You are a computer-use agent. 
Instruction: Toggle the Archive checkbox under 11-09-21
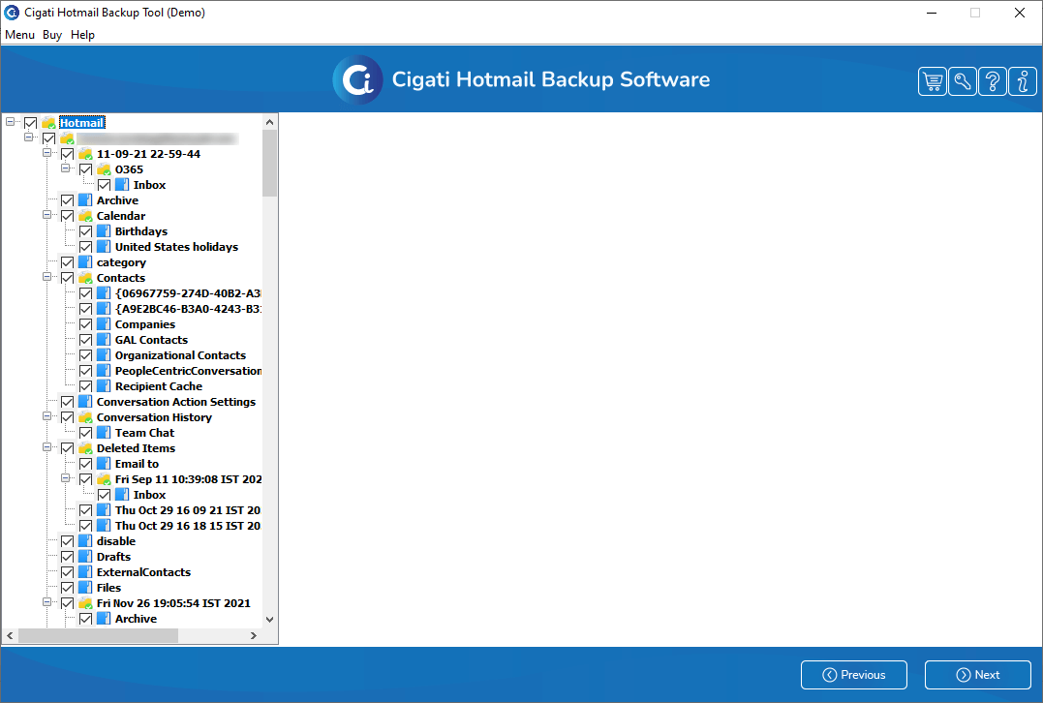pyautogui.click(x=67, y=200)
